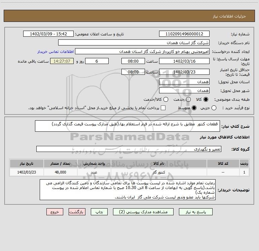Screen dimensions: 259x251
Task: Click the جزئیات اطلاعات نیاز header title
Action: [x=229, y=16]
